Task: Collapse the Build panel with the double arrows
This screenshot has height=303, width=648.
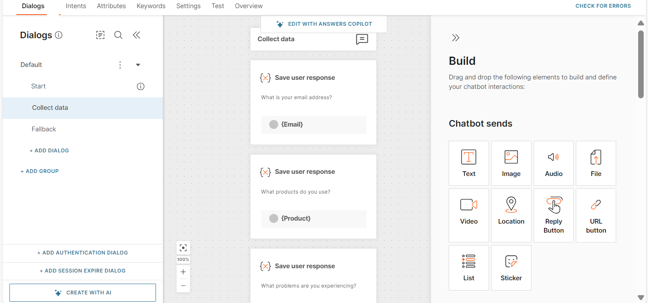Action: pos(455,37)
